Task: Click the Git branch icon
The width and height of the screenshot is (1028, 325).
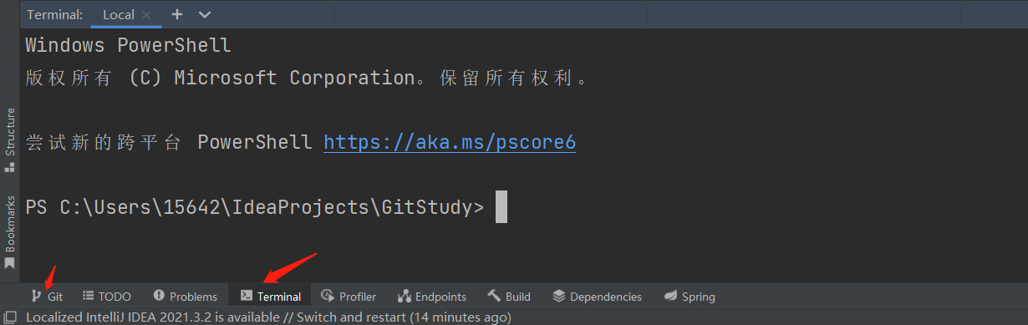Action: pyautogui.click(x=37, y=296)
